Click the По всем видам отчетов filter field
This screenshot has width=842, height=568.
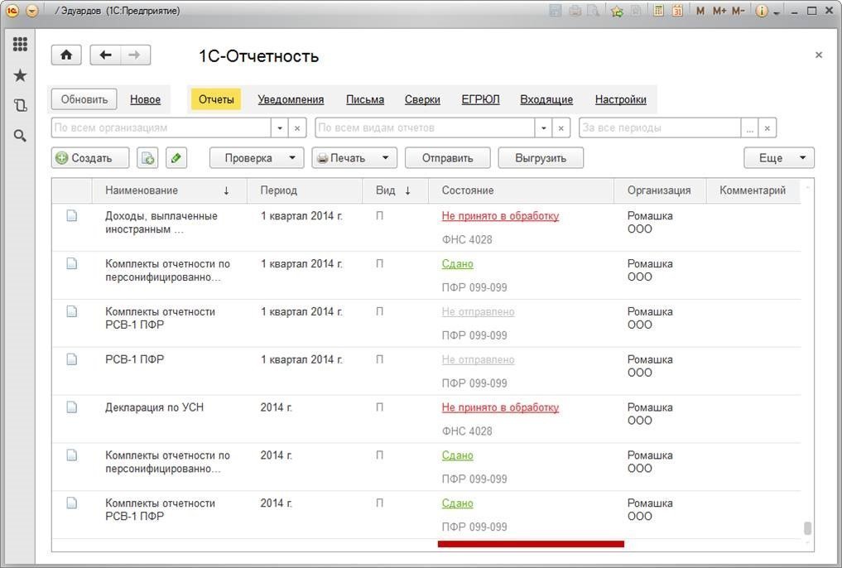click(426, 128)
